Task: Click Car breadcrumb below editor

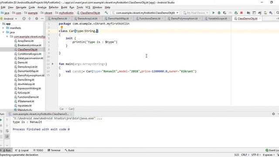Action: pyautogui.click(x=61, y=109)
